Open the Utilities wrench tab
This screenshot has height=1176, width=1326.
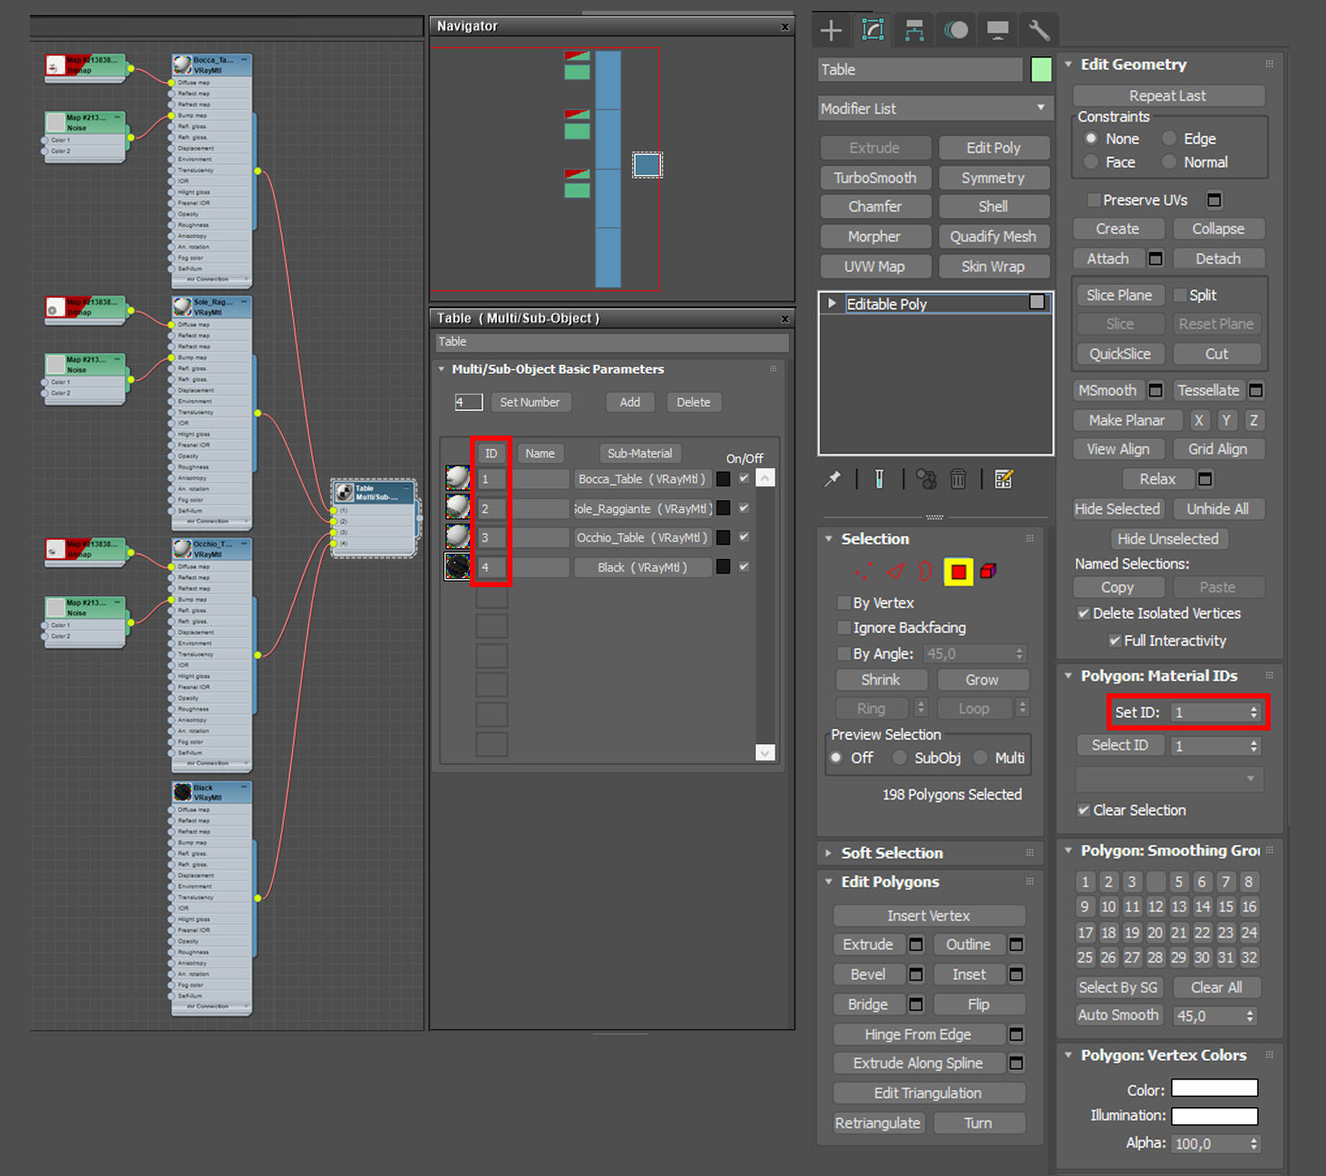click(1039, 30)
